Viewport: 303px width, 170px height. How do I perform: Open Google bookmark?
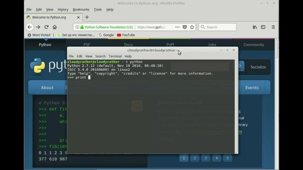[106, 35]
